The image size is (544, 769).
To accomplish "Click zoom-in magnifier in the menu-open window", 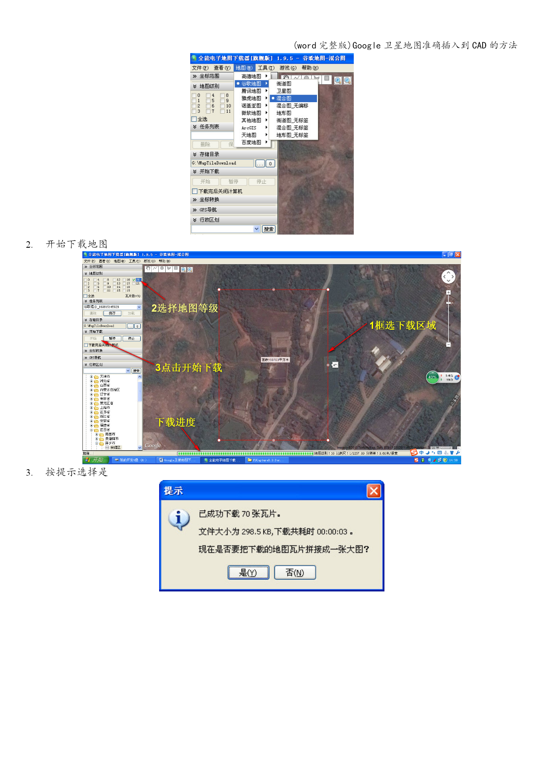I will pyautogui.click(x=338, y=80).
